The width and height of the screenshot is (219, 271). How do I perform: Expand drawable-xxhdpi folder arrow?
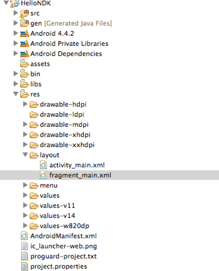click(25, 145)
